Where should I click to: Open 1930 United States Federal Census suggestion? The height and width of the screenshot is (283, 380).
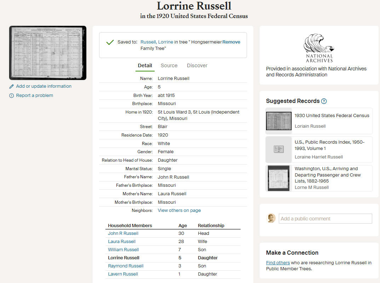point(332,116)
